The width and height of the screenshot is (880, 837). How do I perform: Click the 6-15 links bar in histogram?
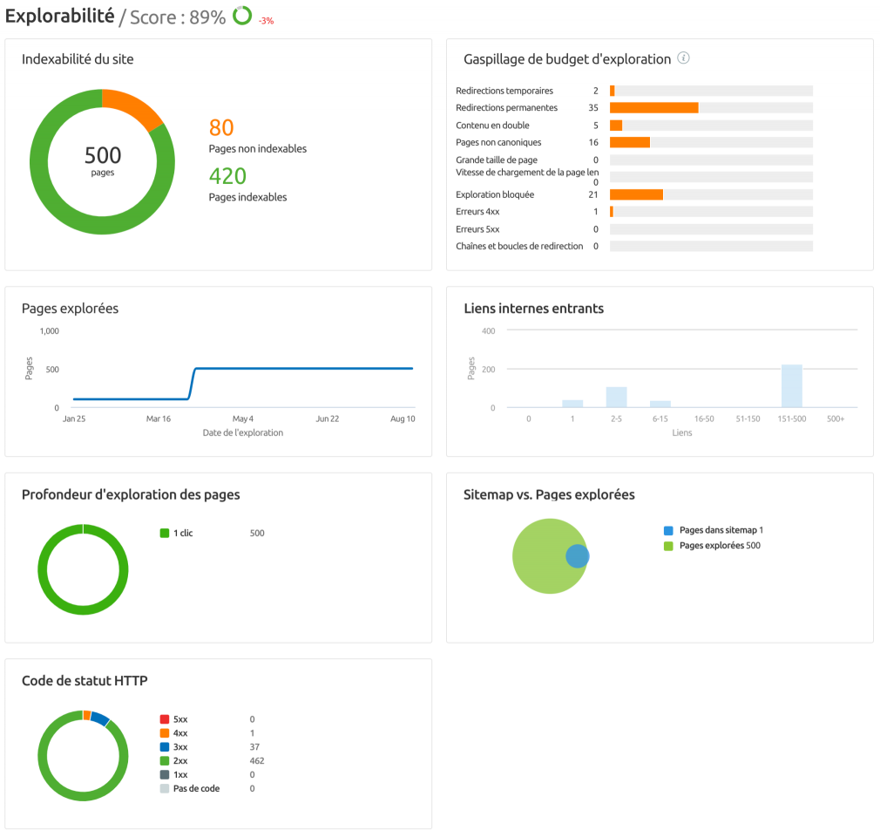pos(660,404)
